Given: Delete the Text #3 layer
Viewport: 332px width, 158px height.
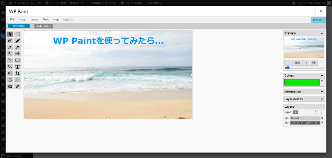Looking at the screenshot, I should [322, 118].
